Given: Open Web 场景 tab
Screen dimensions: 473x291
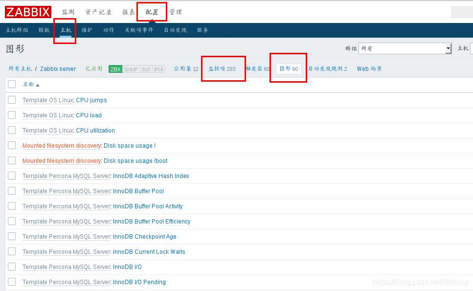Looking at the screenshot, I should tap(369, 69).
